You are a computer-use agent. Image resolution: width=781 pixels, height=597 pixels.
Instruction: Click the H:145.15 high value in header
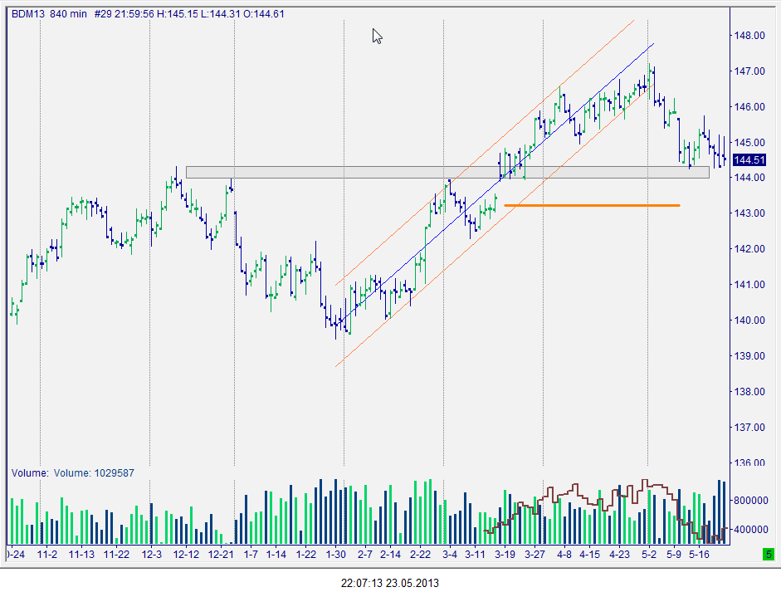(x=178, y=14)
